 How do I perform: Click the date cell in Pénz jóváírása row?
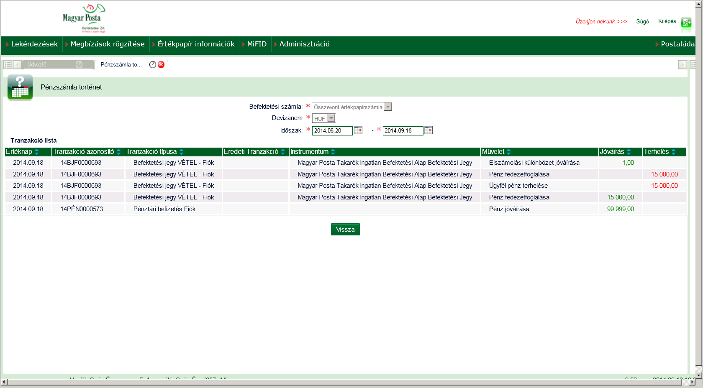click(28, 209)
